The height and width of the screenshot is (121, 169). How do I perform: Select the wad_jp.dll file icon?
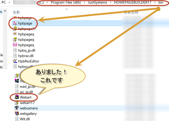[x=17, y=86]
